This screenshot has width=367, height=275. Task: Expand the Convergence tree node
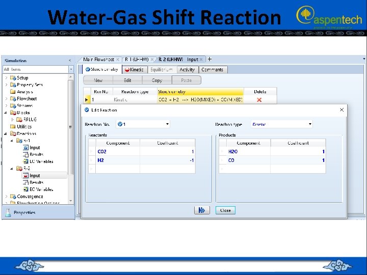pos(6,197)
